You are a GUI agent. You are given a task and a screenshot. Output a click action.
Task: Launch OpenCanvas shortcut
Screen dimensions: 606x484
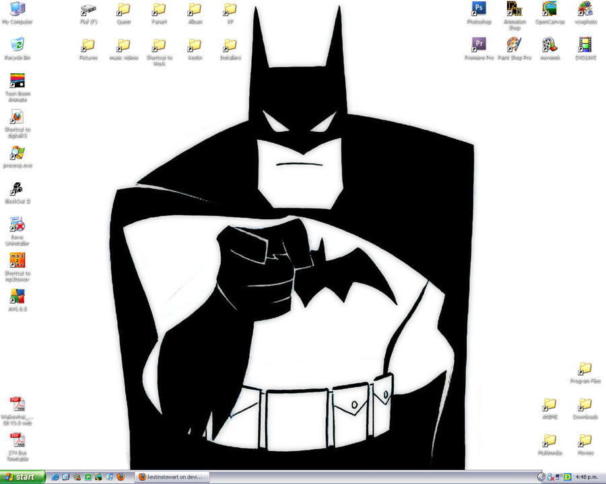[x=550, y=13]
